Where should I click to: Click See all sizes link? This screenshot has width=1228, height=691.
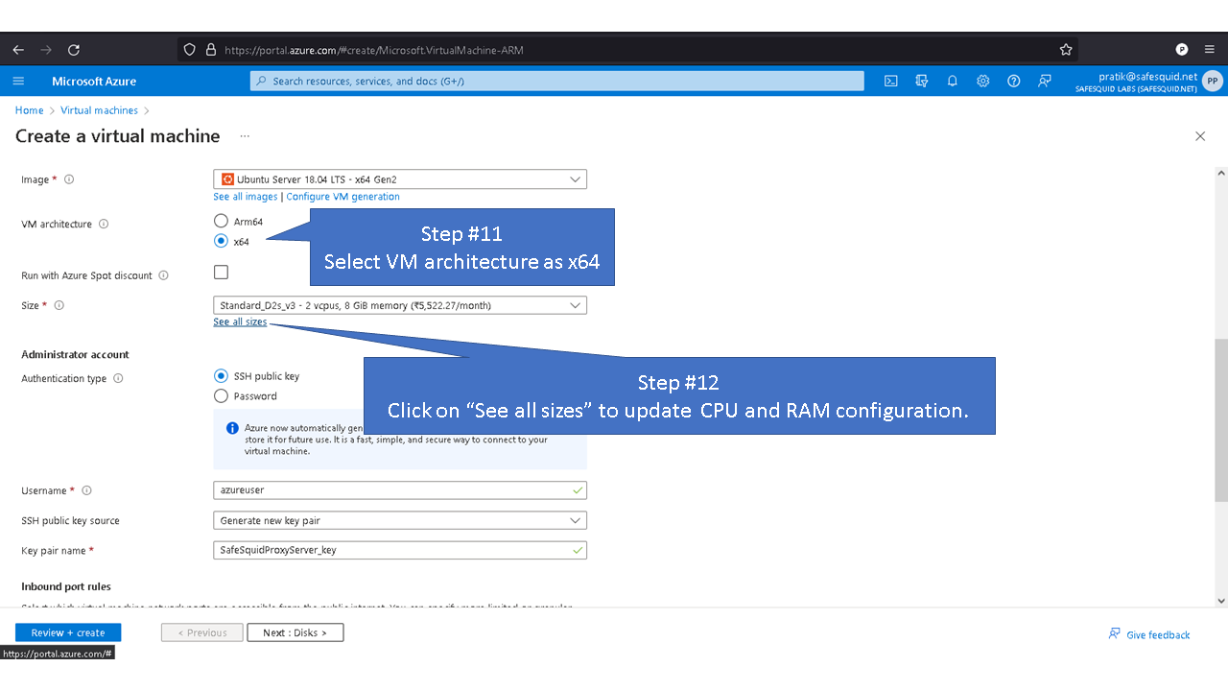pyautogui.click(x=240, y=322)
